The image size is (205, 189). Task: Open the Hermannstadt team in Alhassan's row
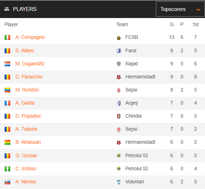[x=140, y=142]
